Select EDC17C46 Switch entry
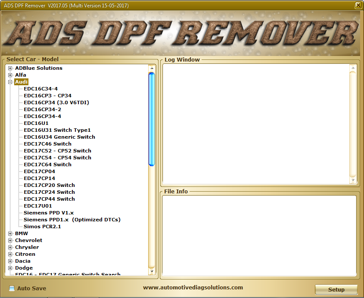Viewport: 364px width, 298px height. pos(47,144)
